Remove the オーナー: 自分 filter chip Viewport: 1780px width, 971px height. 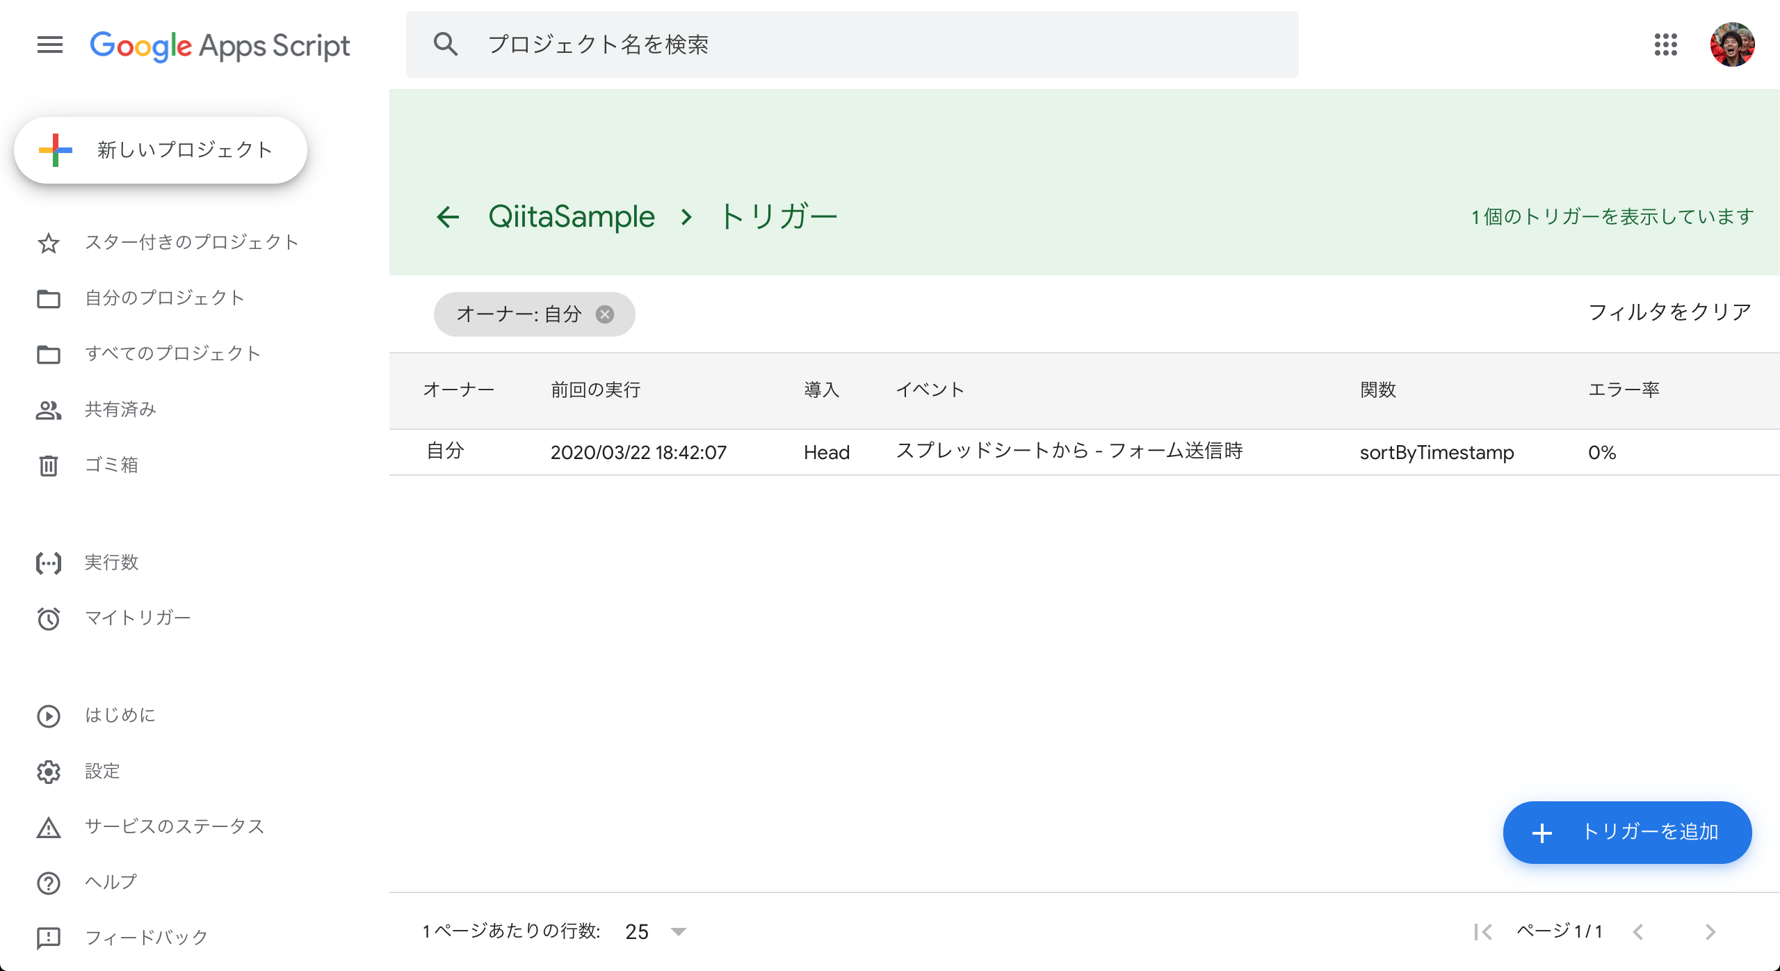tap(605, 314)
